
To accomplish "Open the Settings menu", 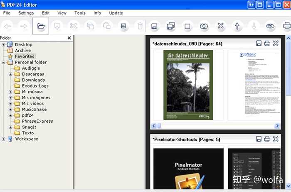I will pos(26,13).
